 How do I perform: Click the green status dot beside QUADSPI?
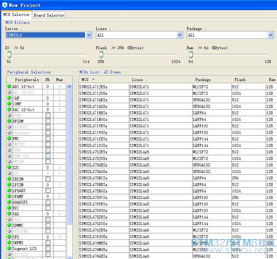point(9,202)
